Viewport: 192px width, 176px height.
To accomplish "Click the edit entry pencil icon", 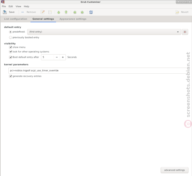I will click(43, 12).
